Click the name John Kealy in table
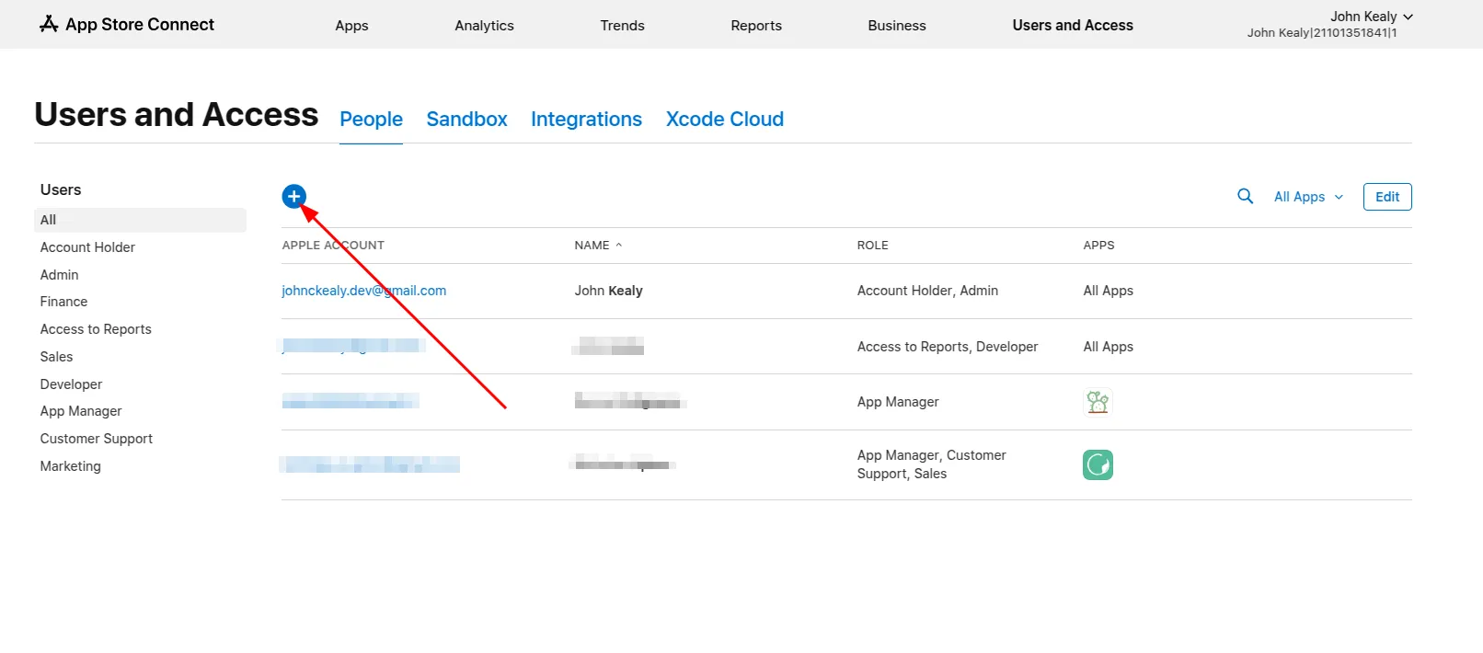The width and height of the screenshot is (1483, 653). tap(608, 291)
